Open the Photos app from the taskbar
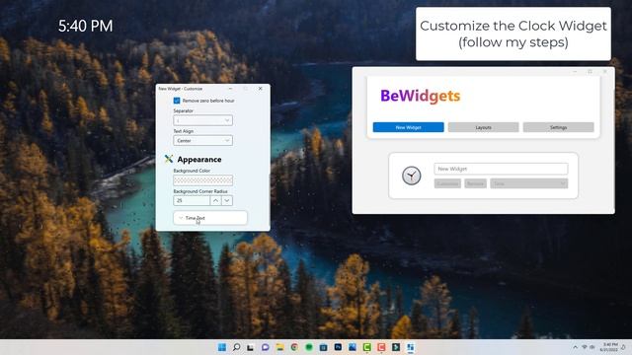 click(353, 347)
